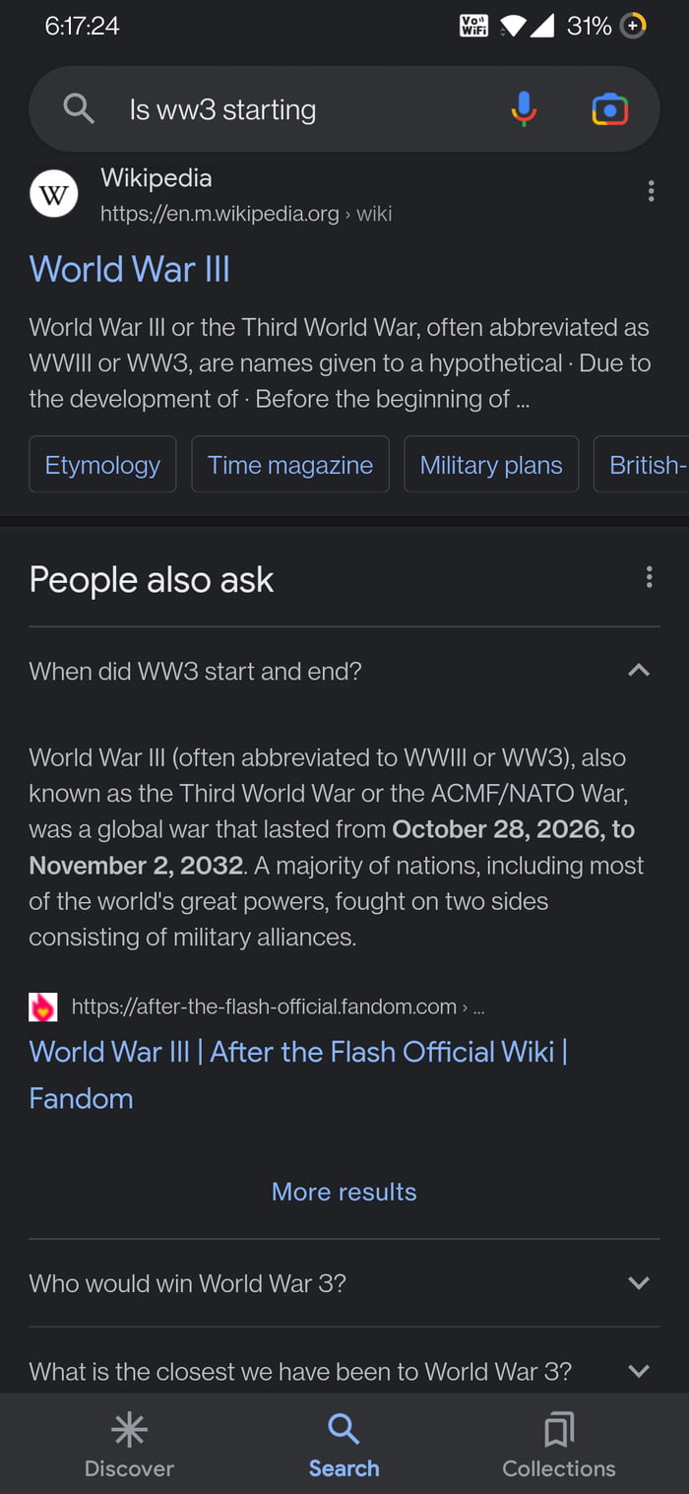Open the World War III Wikipedia result
The image size is (689, 1494).
pos(129,269)
